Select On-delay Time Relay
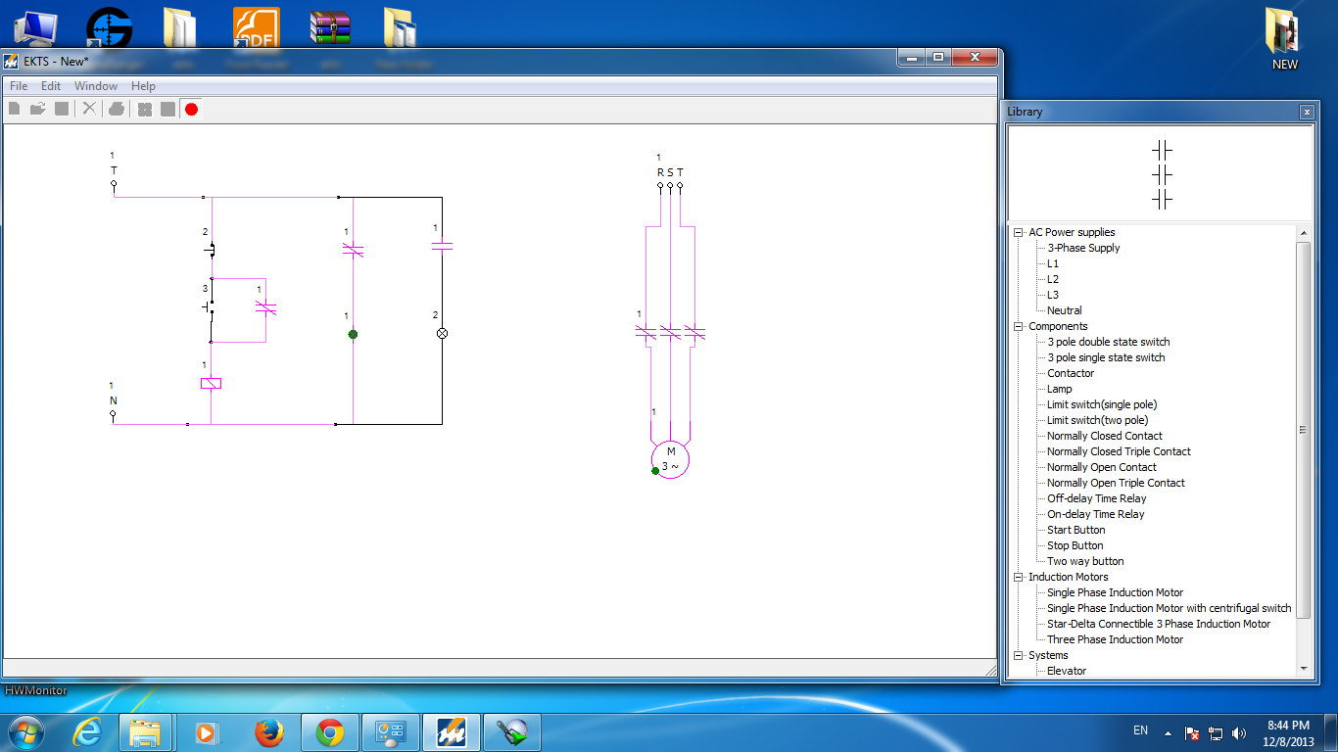Viewport: 1338px width, 752px height. click(x=1095, y=514)
